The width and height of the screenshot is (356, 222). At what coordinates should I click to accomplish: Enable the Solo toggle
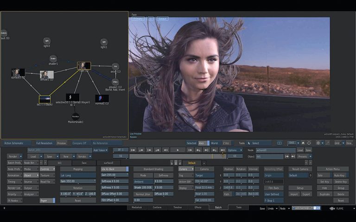324,175
